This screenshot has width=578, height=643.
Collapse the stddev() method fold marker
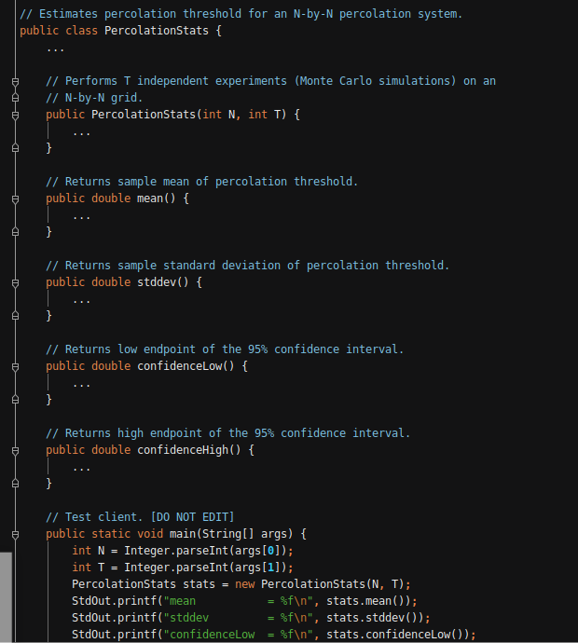click(15, 283)
